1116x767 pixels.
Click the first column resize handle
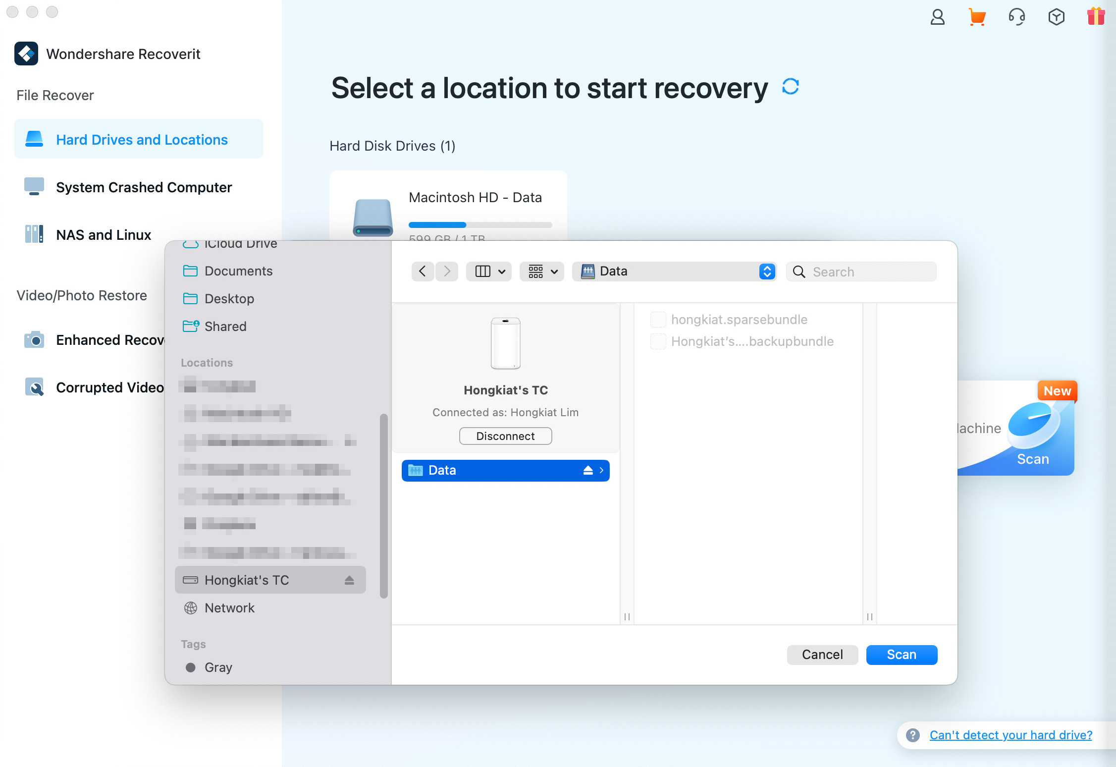click(x=627, y=616)
